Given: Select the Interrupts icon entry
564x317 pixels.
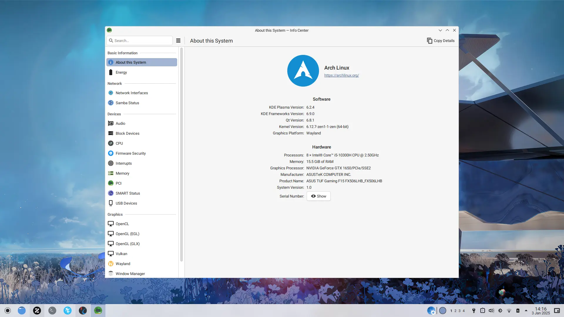Looking at the screenshot, I should pyautogui.click(x=111, y=163).
